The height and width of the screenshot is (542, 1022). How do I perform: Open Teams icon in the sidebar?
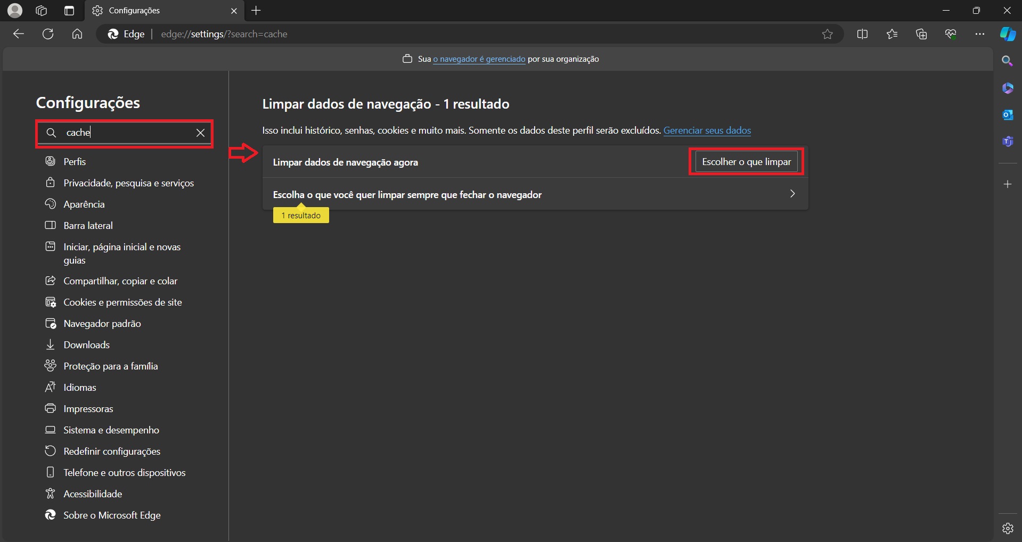coord(1007,142)
